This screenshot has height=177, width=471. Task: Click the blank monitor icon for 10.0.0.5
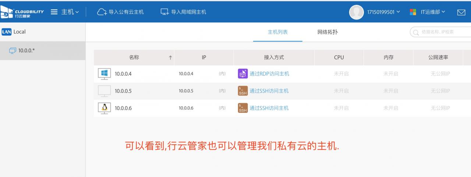pyautogui.click(x=104, y=91)
